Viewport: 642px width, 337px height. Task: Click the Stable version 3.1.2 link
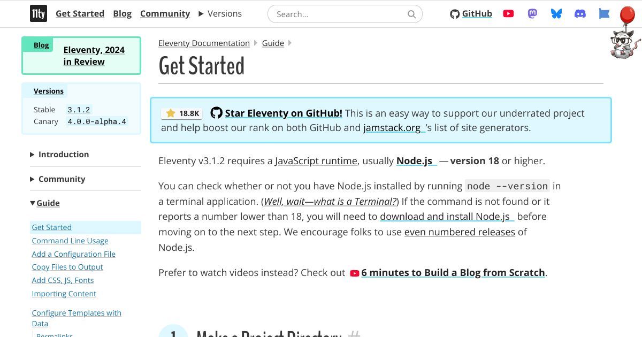pos(79,110)
